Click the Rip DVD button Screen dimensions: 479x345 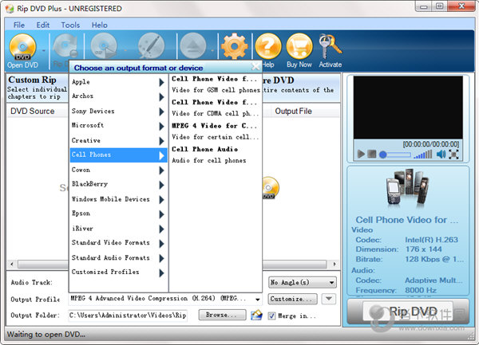tap(408, 312)
